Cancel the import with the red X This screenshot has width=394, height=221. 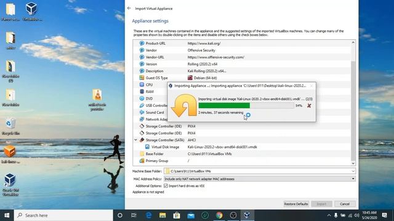pyautogui.click(x=309, y=106)
